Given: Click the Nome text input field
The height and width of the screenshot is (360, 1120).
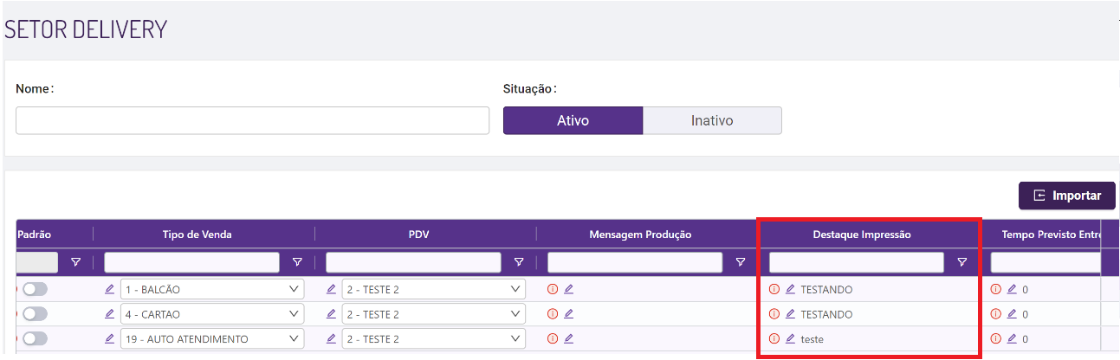Looking at the screenshot, I should tap(252, 120).
